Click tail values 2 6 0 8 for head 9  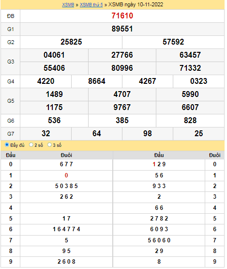coord(66,262)
